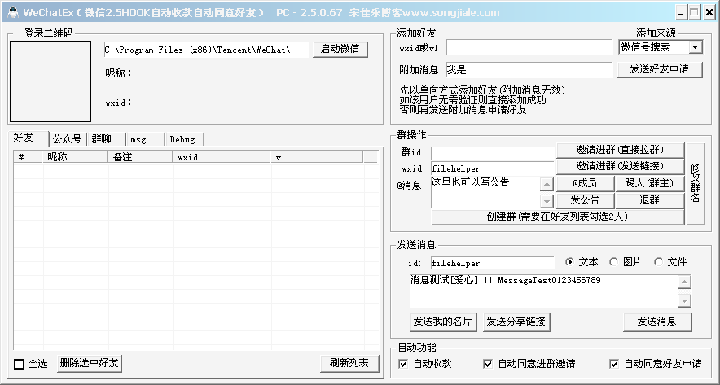The width and height of the screenshot is (720, 385).
Task: Click @消息 scrollbar up arrow
Action: pos(547,185)
